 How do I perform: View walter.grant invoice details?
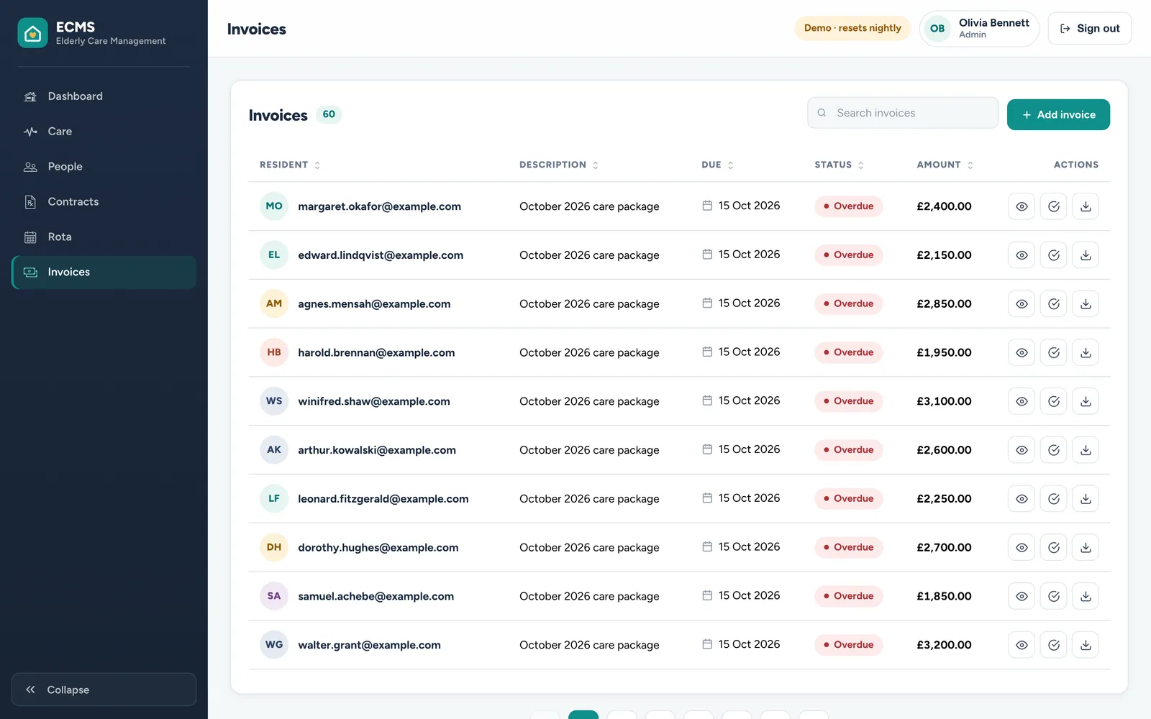(1022, 645)
